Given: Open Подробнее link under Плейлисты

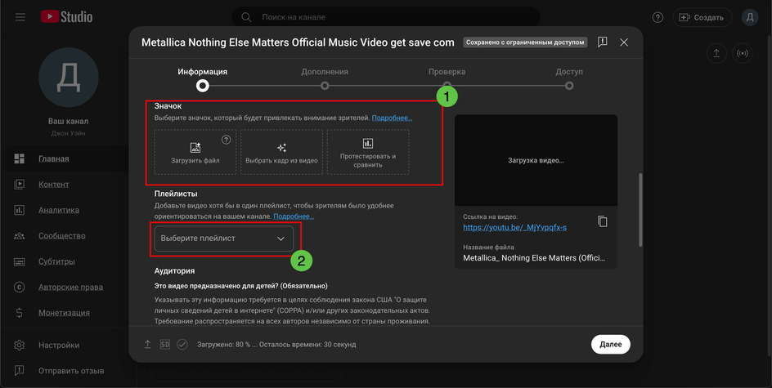Looking at the screenshot, I should coord(294,216).
